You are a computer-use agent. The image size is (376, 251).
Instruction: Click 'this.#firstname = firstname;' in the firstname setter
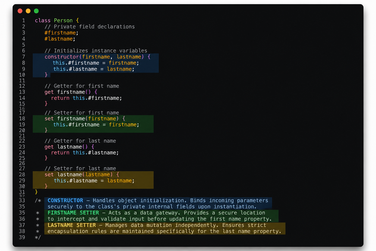tap(96, 125)
